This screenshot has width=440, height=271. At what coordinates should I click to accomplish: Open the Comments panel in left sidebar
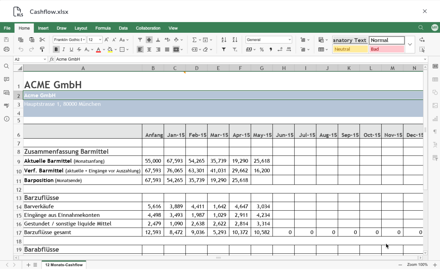point(7,79)
